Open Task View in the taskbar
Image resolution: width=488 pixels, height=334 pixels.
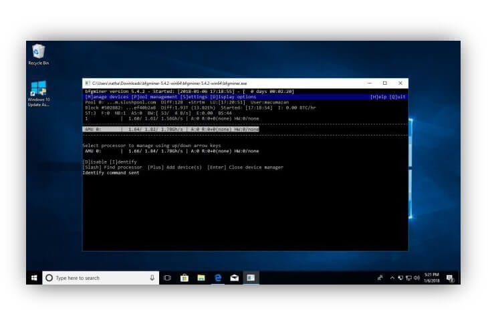click(167, 278)
